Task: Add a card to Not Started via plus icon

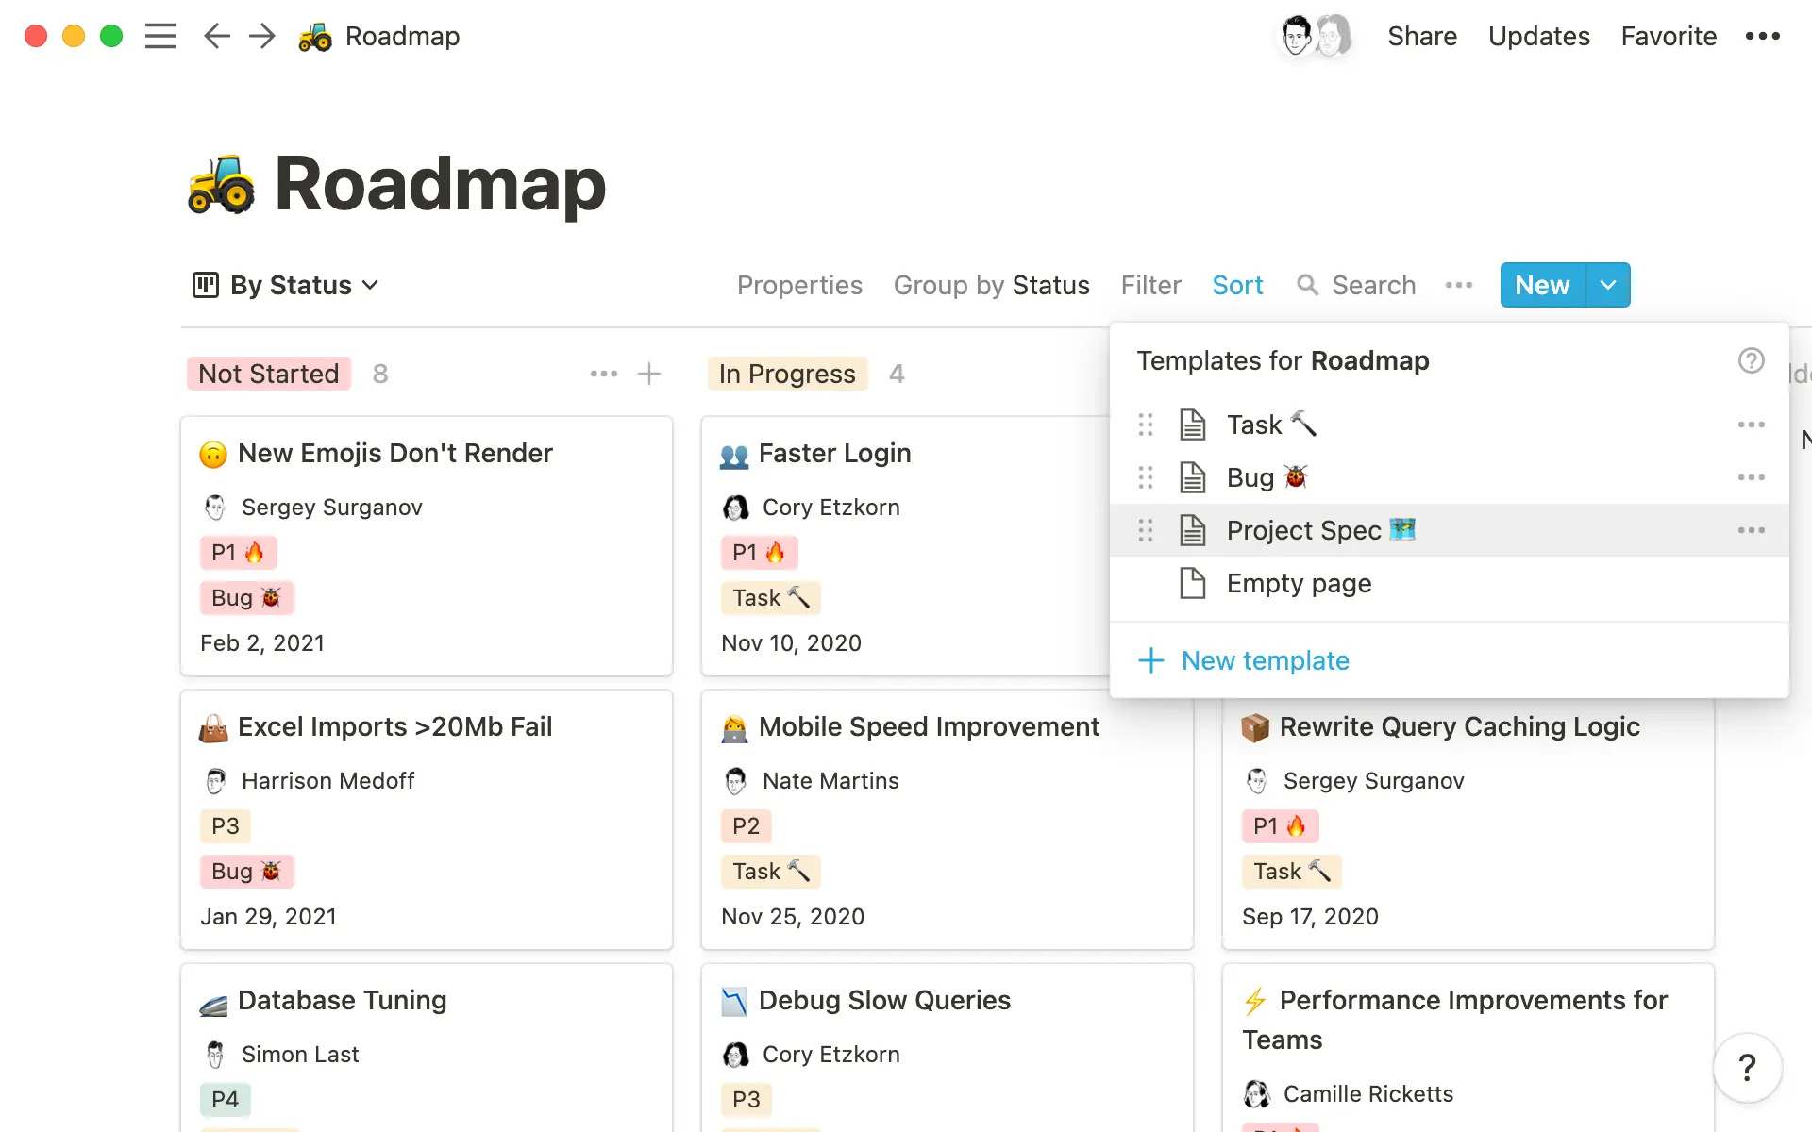Action: (649, 374)
